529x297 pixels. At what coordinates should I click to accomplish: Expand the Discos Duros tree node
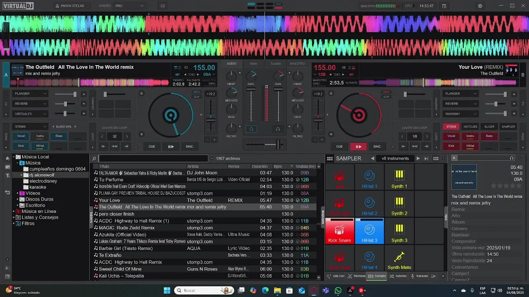[18, 199]
